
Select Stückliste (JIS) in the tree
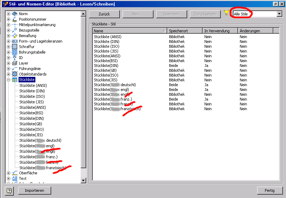[32, 102]
